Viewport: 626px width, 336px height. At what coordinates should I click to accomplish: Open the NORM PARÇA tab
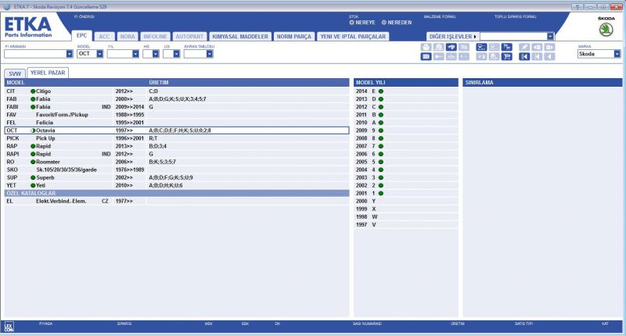coord(294,36)
